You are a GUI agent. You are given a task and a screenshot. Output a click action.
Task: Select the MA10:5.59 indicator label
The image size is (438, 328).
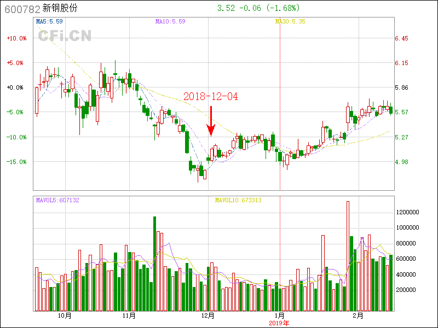[x=170, y=21]
